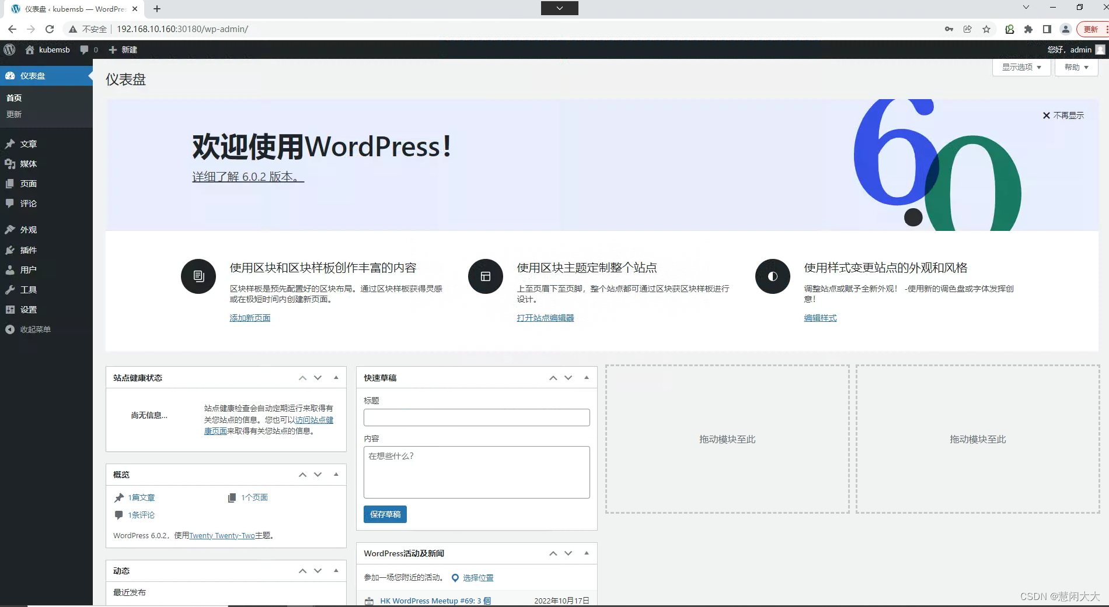
Task: Open the 编辑样式 link
Action: pos(820,318)
